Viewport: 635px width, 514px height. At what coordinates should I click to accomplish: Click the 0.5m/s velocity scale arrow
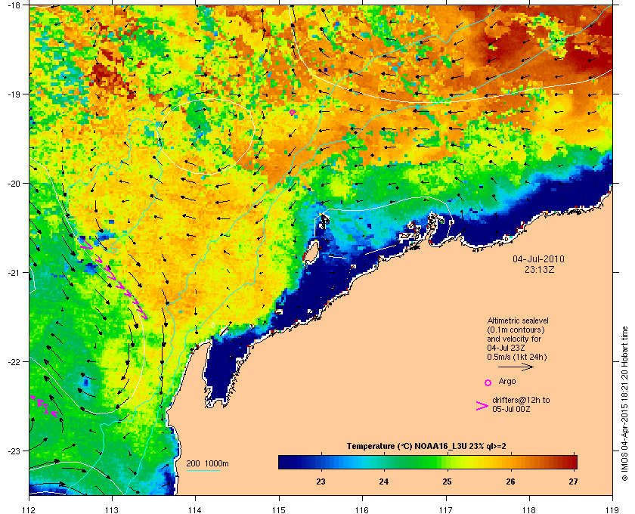coord(516,367)
